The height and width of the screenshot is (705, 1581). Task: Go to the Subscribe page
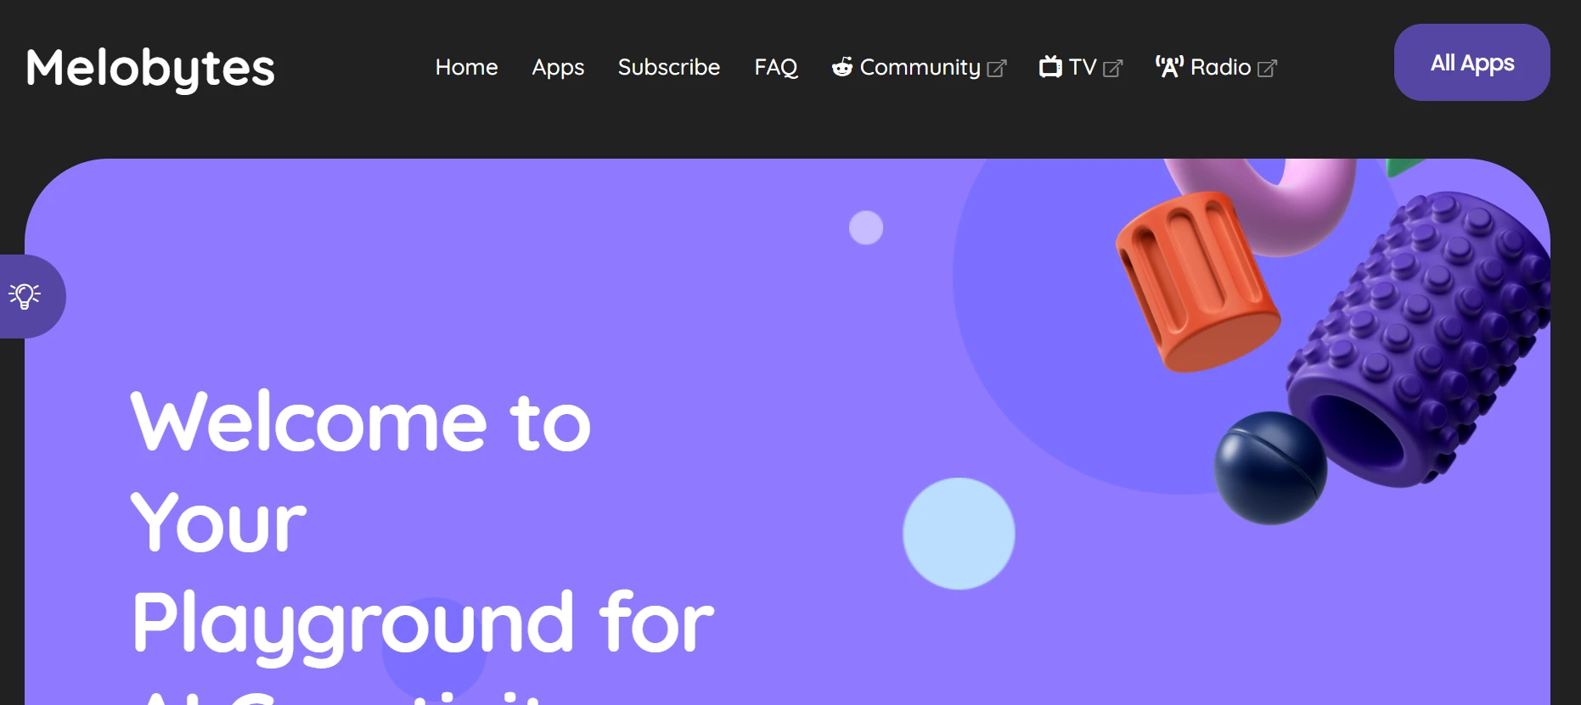coord(669,67)
